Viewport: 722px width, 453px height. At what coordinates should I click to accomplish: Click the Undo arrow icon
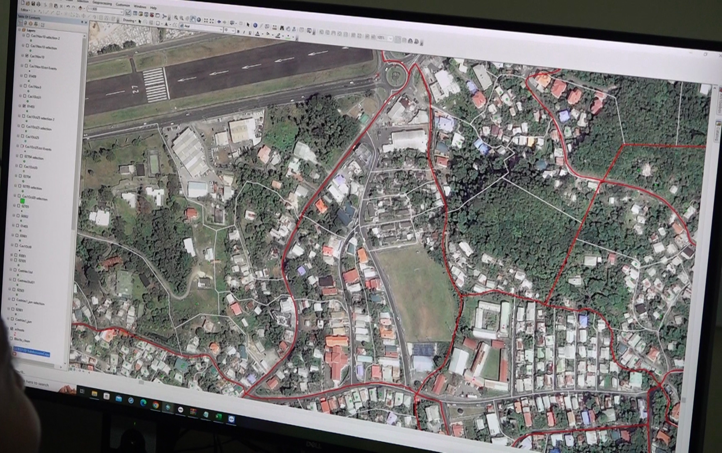[x=68, y=7]
